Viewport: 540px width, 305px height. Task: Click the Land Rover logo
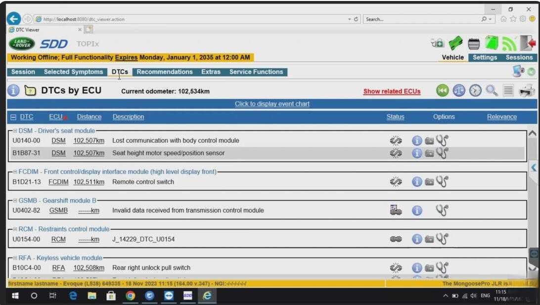(x=22, y=44)
